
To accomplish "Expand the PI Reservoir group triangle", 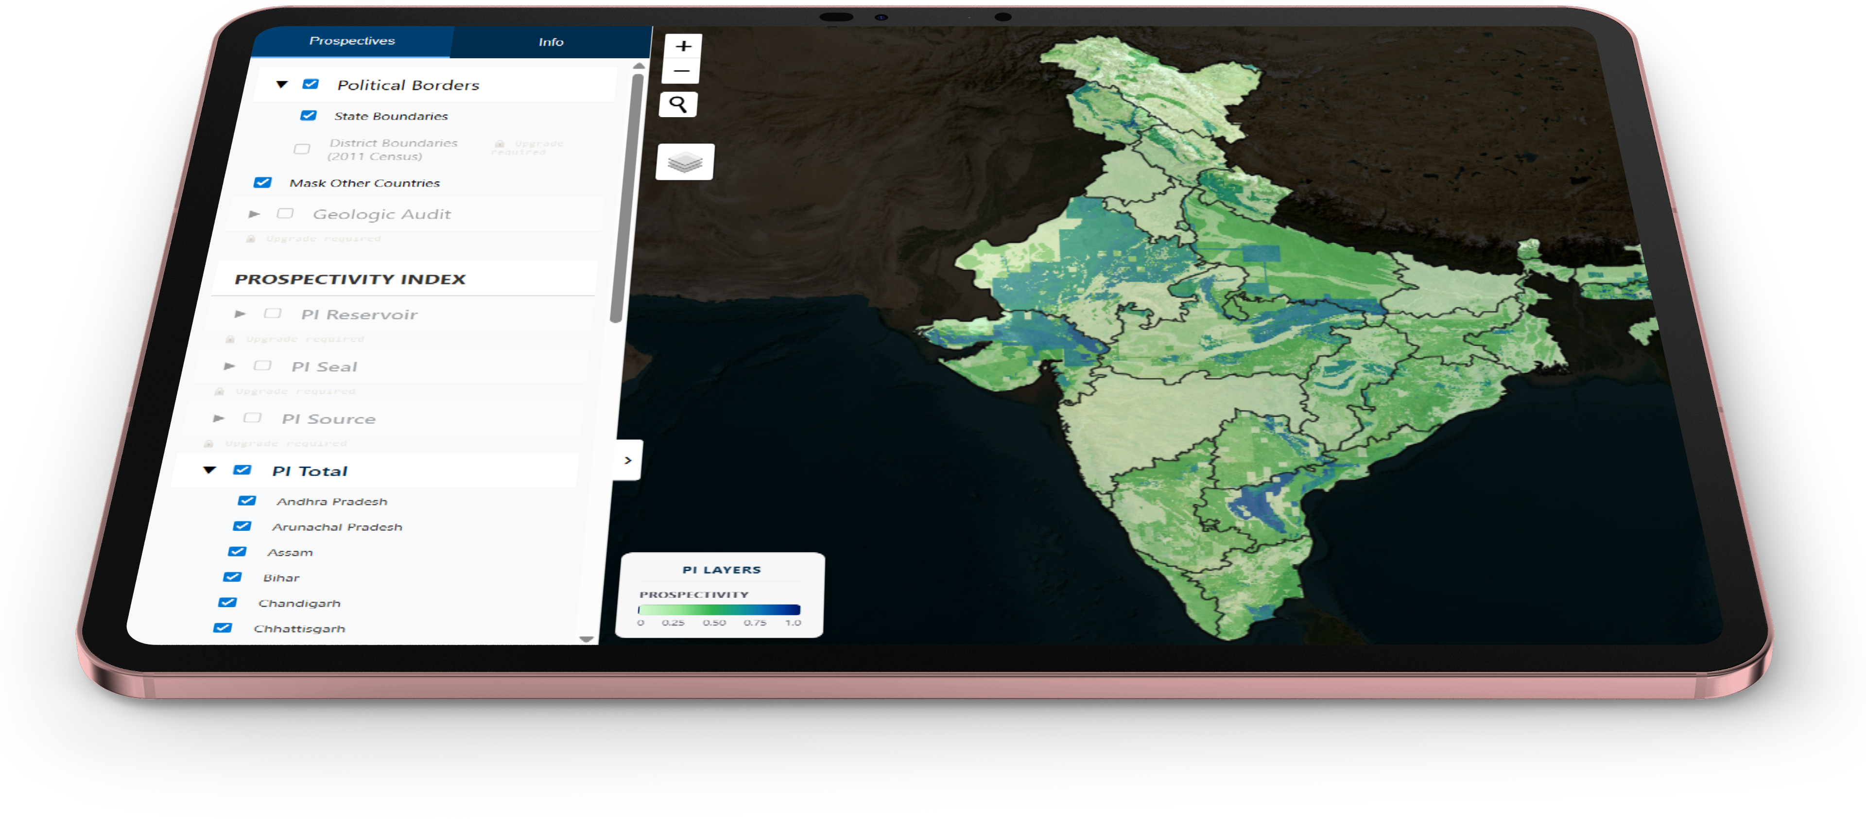I will pyautogui.click(x=241, y=314).
